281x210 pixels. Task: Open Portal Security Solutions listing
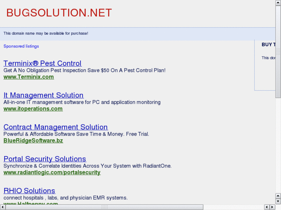coord(45,159)
